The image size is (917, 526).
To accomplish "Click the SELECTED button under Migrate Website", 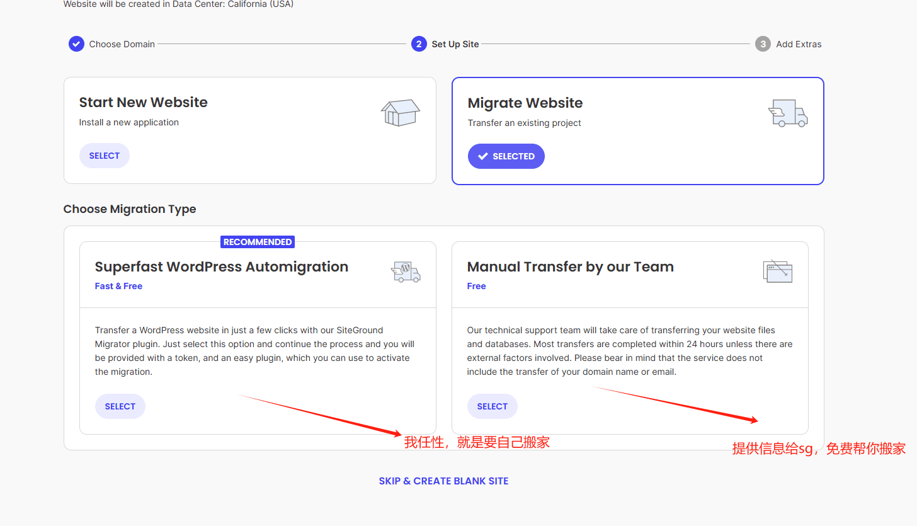I will click(506, 156).
